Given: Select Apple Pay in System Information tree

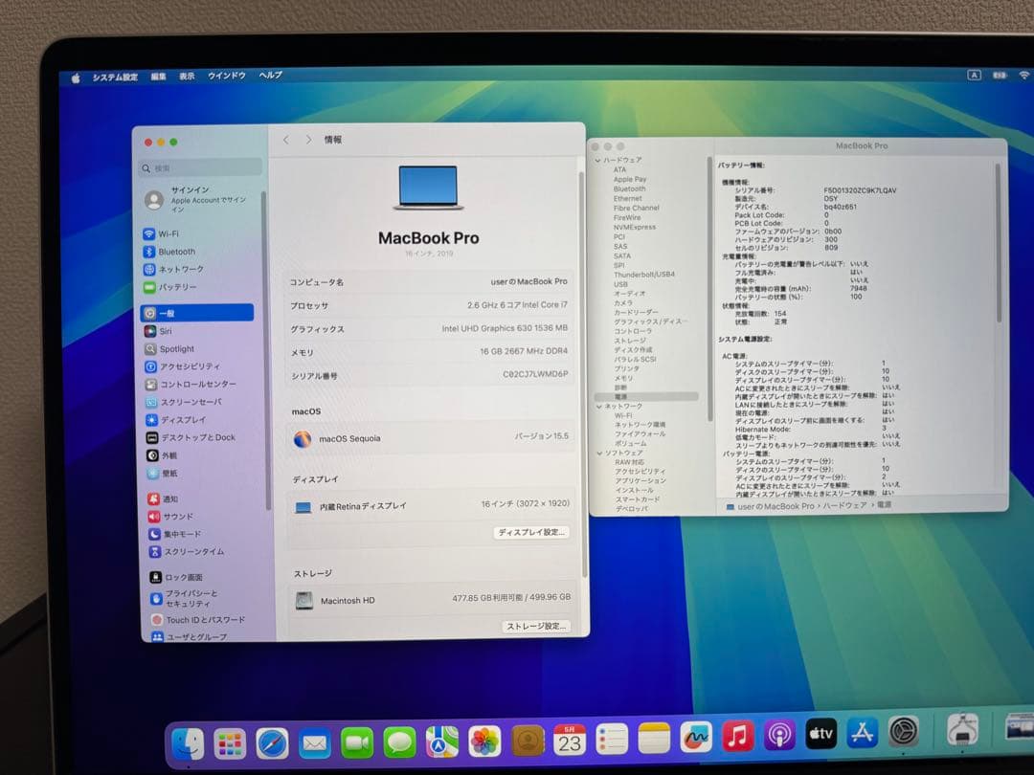Looking at the screenshot, I should 630,179.
